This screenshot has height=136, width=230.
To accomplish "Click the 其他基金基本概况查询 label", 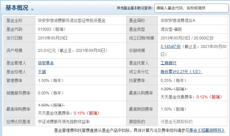I will pyautogui.click(x=135, y=8).
